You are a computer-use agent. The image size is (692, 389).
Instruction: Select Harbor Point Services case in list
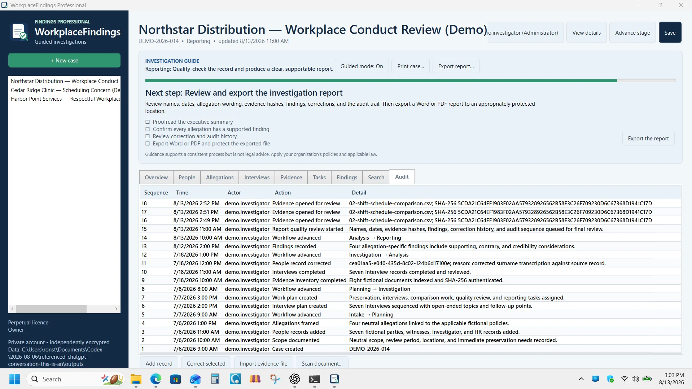[x=65, y=99]
